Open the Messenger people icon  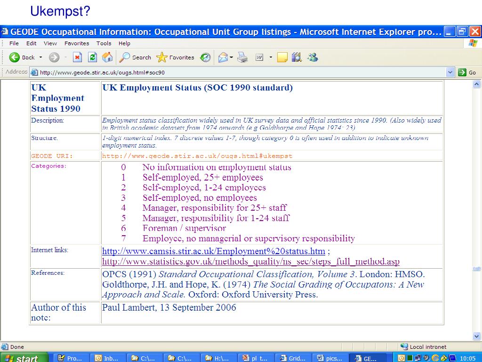(313, 58)
